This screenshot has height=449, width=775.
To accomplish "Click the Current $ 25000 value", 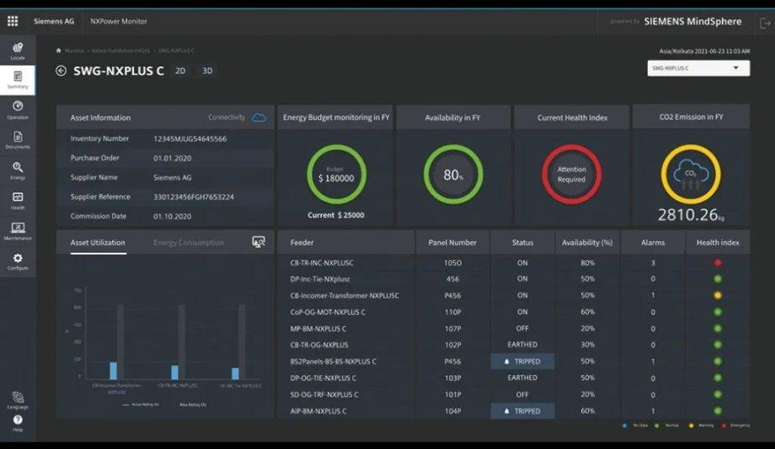I will pyautogui.click(x=336, y=215).
